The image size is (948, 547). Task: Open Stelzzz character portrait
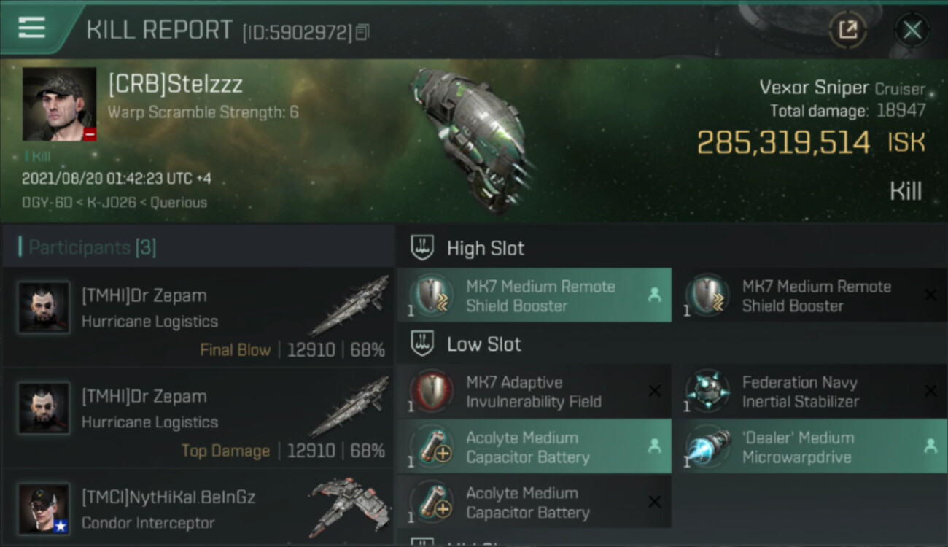click(x=59, y=104)
